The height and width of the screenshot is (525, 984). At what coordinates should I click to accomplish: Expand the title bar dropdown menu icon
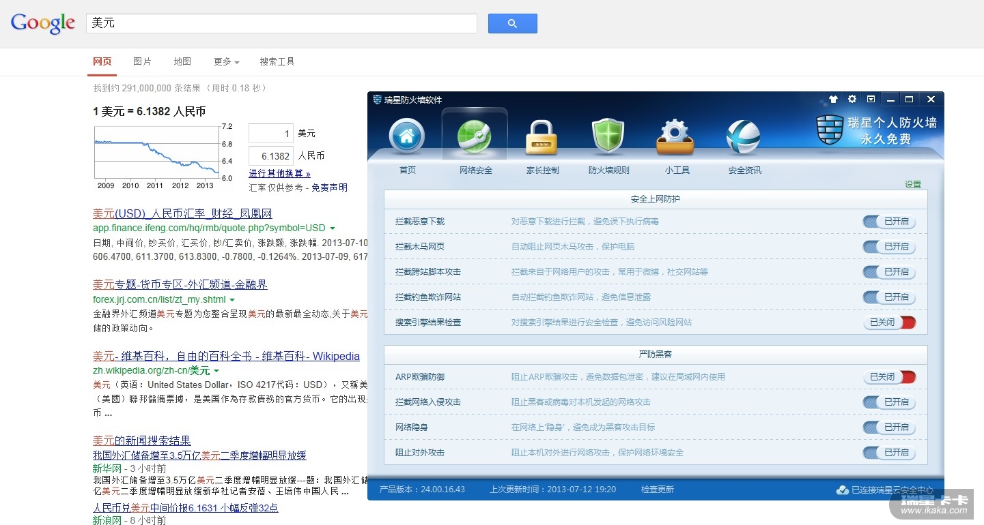click(x=871, y=100)
